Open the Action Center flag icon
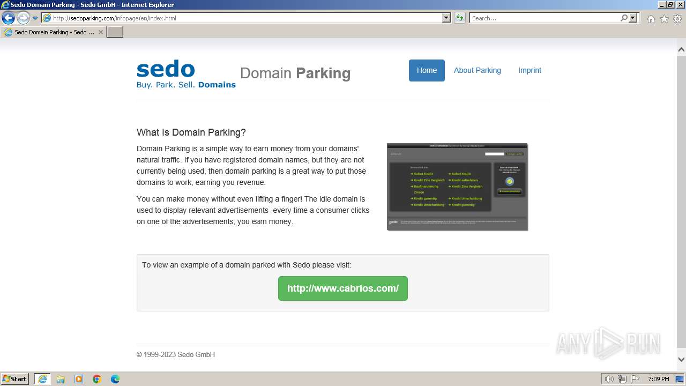Screen dimensions: 686x386 [x=635, y=379]
